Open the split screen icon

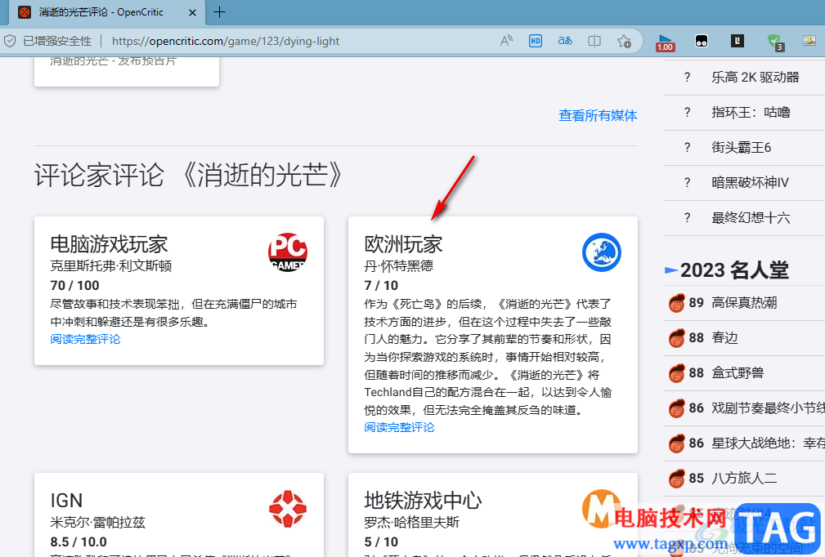click(x=594, y=41)
